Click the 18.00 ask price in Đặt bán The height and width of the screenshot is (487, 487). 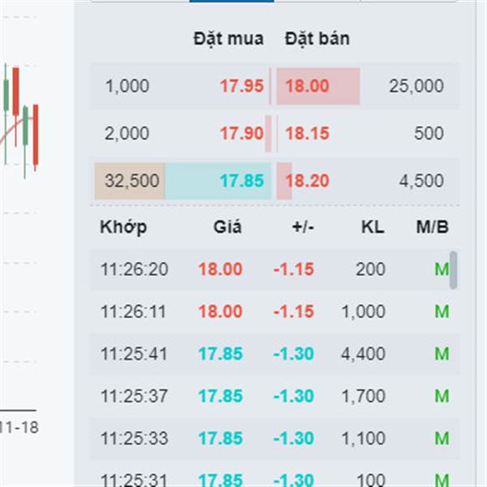[307, 86]
